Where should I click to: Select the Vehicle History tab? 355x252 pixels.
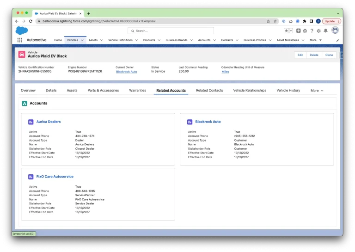click(x=288, y=91)
